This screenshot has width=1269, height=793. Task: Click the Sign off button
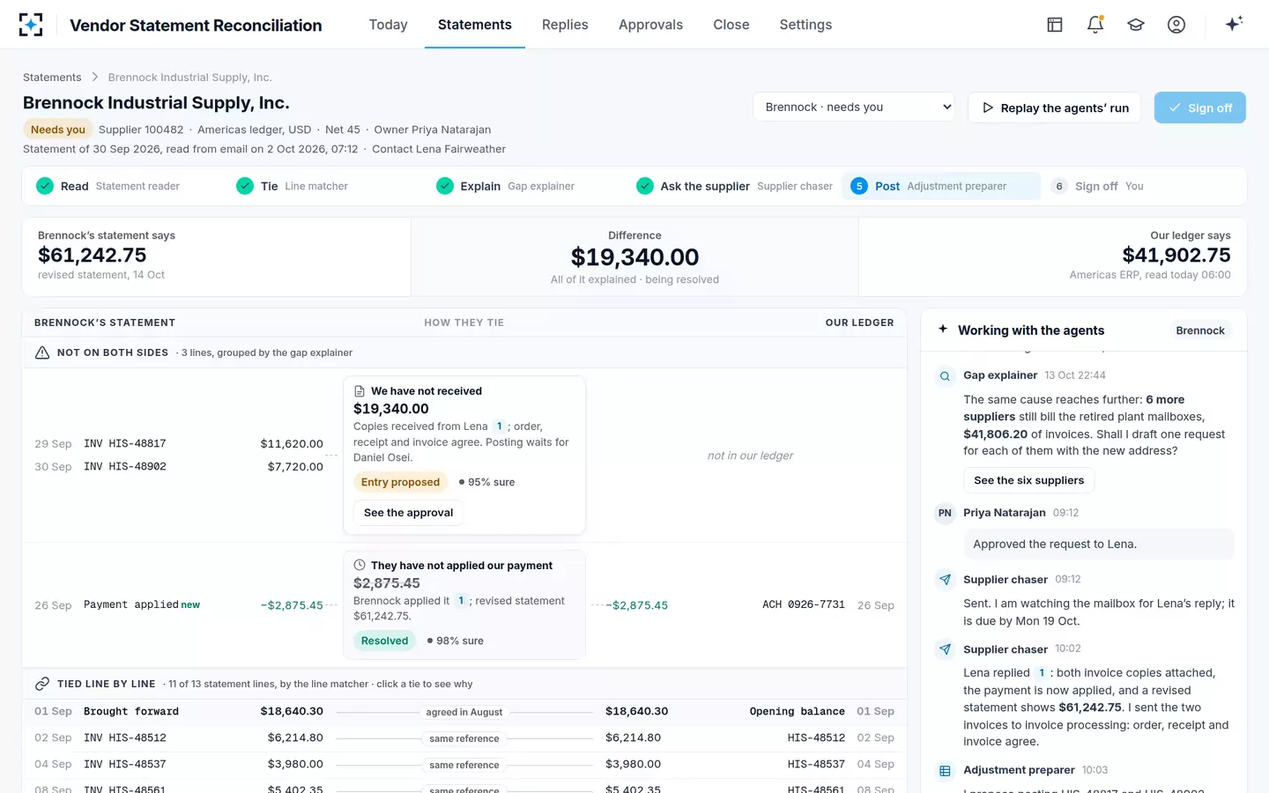[x=1200, y=107]
